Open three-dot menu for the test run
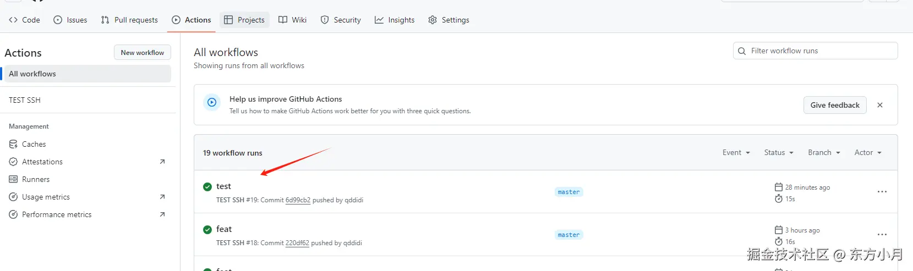 (882, 192)
